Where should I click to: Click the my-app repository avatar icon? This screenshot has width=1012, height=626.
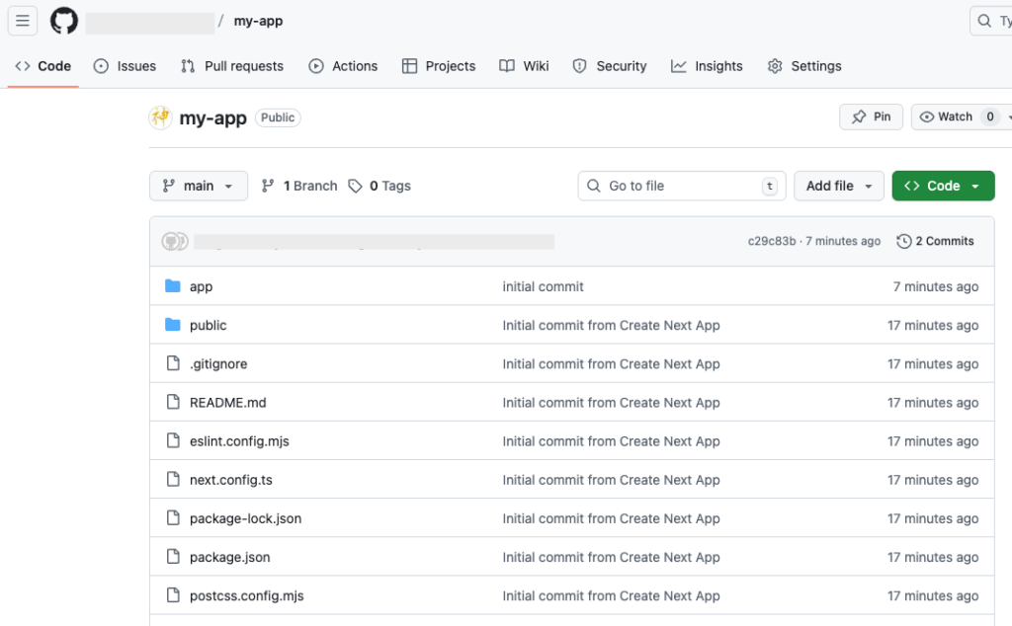click(160, 117)
